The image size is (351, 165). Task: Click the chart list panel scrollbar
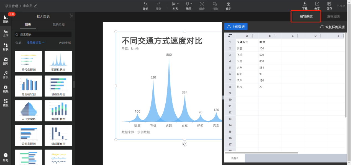[74, 84]
